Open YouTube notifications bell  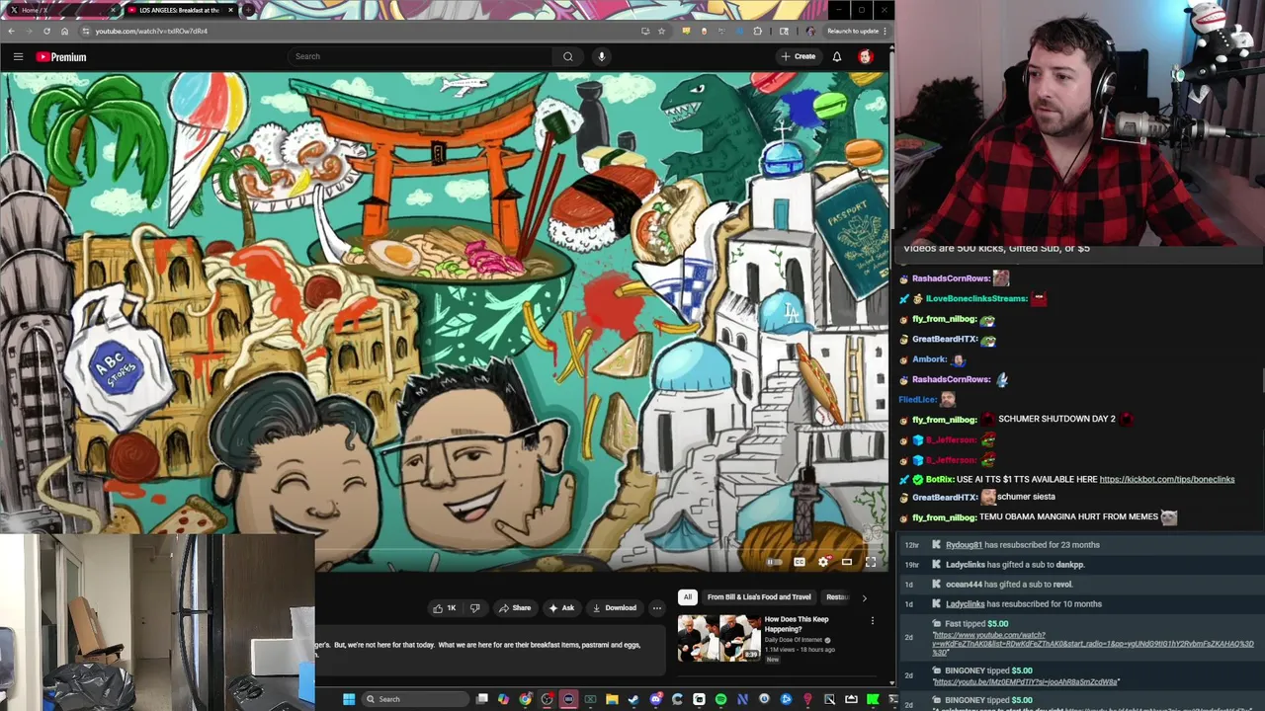coord(836,56)
